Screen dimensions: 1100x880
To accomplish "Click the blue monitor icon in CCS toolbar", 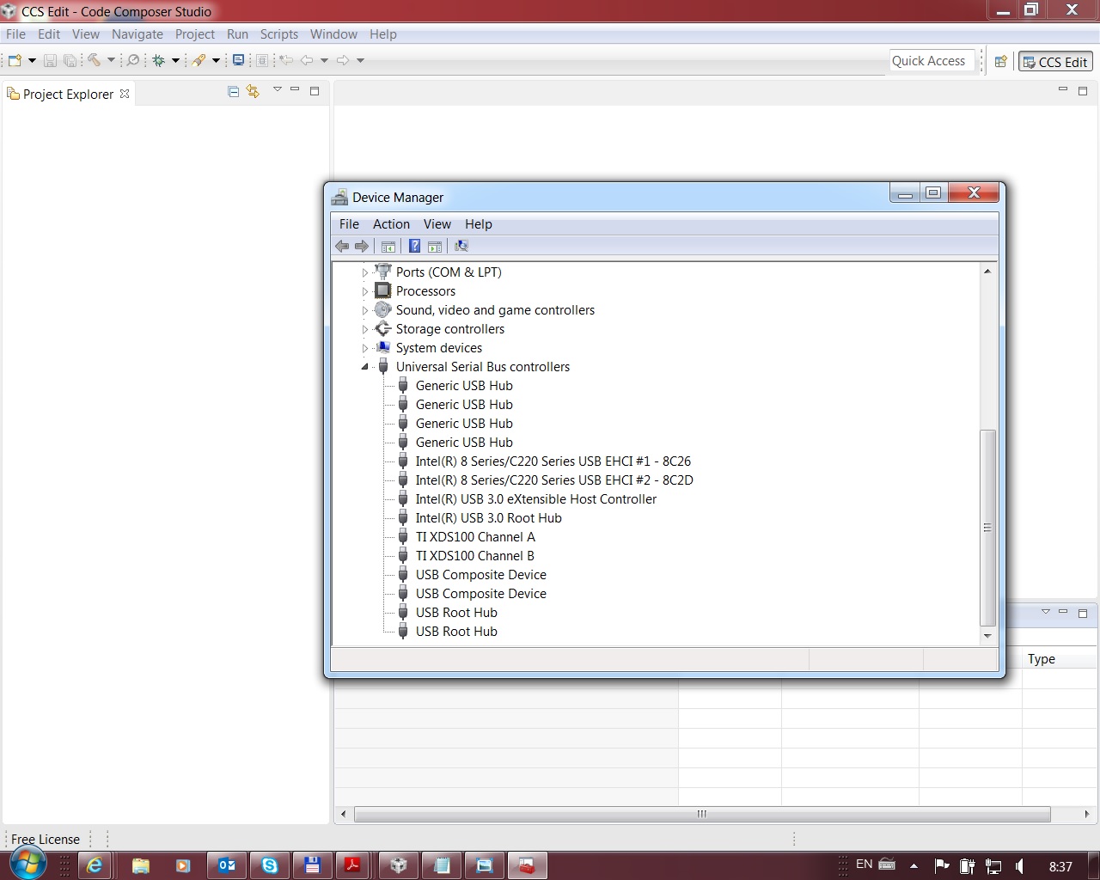I will point(238,60).
